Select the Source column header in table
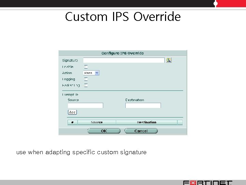 (x=97, y=122)
